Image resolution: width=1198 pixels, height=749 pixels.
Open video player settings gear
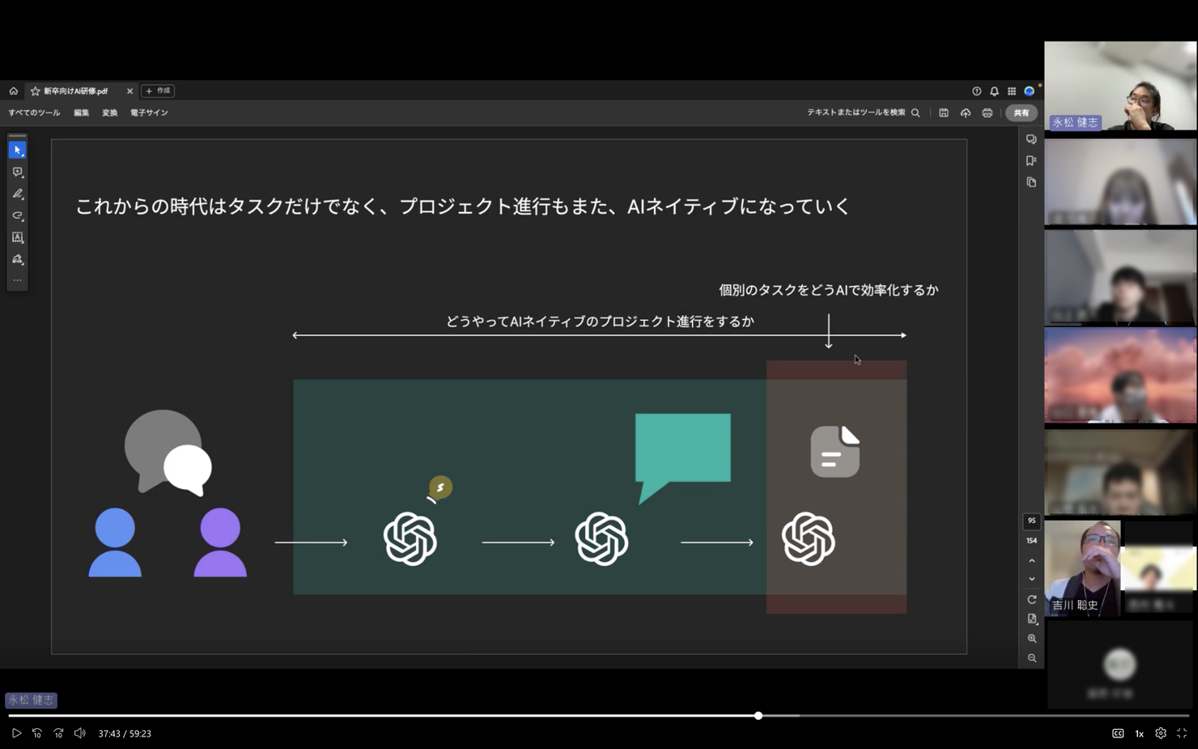pos(1161,733)
